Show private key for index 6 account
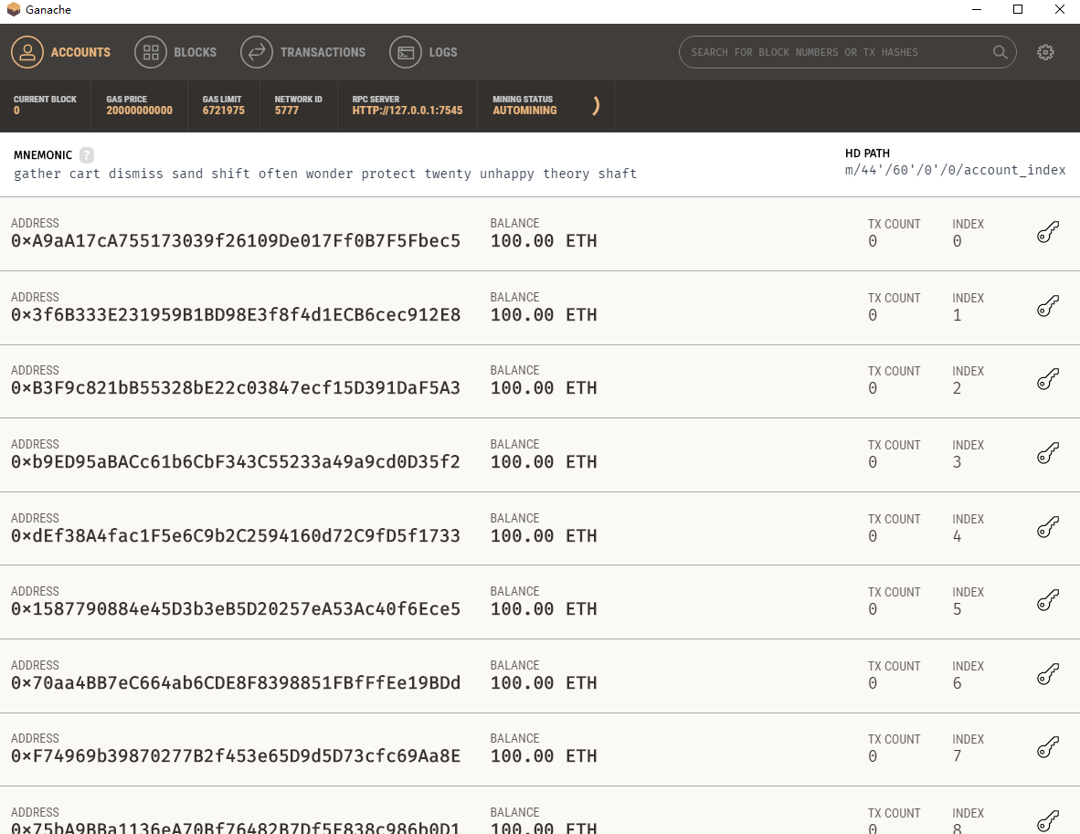The height and width of the screenshot is (834, 1080). [1048, 675]
